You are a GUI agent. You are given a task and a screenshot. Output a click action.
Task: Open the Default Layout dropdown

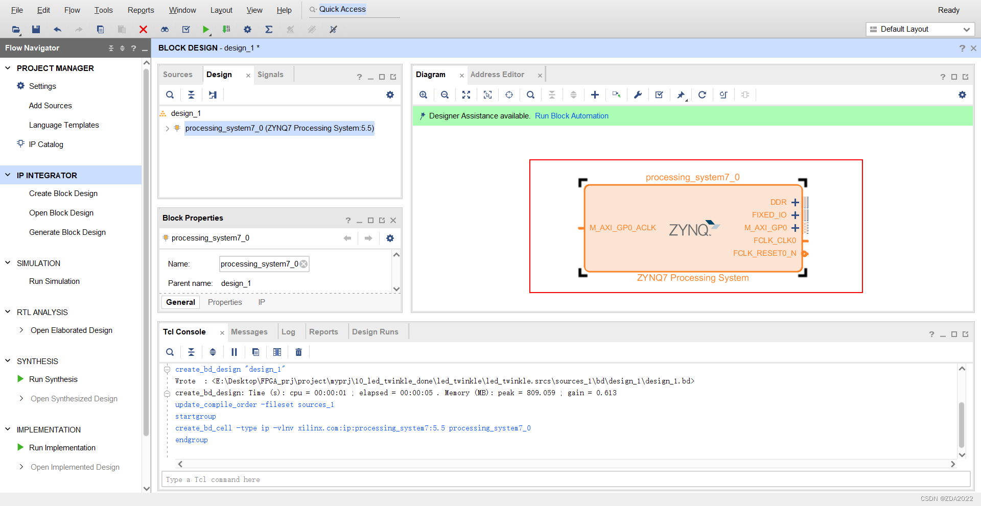point(920,30)
